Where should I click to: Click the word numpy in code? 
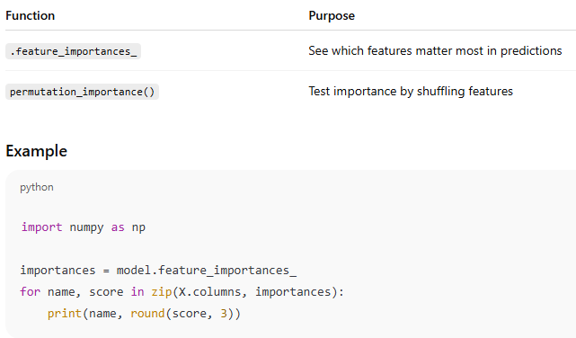[x=86, y=227]
